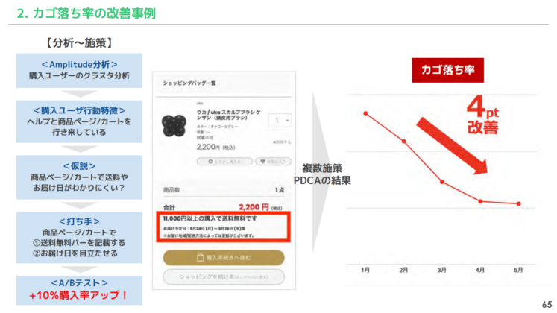Click the ①送料無料バーを記載する line
Viewport: 557px width, 313px height.
79,243
